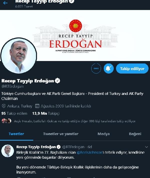Open mutual followers avatars group
The height and width of the screenshot is (178, 150).
(6, 121)
